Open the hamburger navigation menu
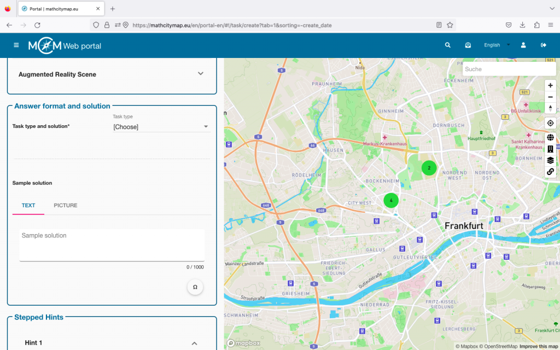Image resolution: width=560 pixels, height=350 pixels. coord(16,45)
